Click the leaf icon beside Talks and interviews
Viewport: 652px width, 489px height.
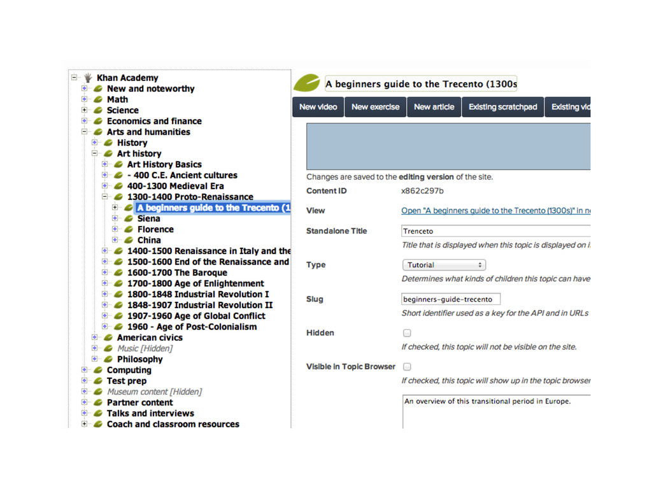98,413
